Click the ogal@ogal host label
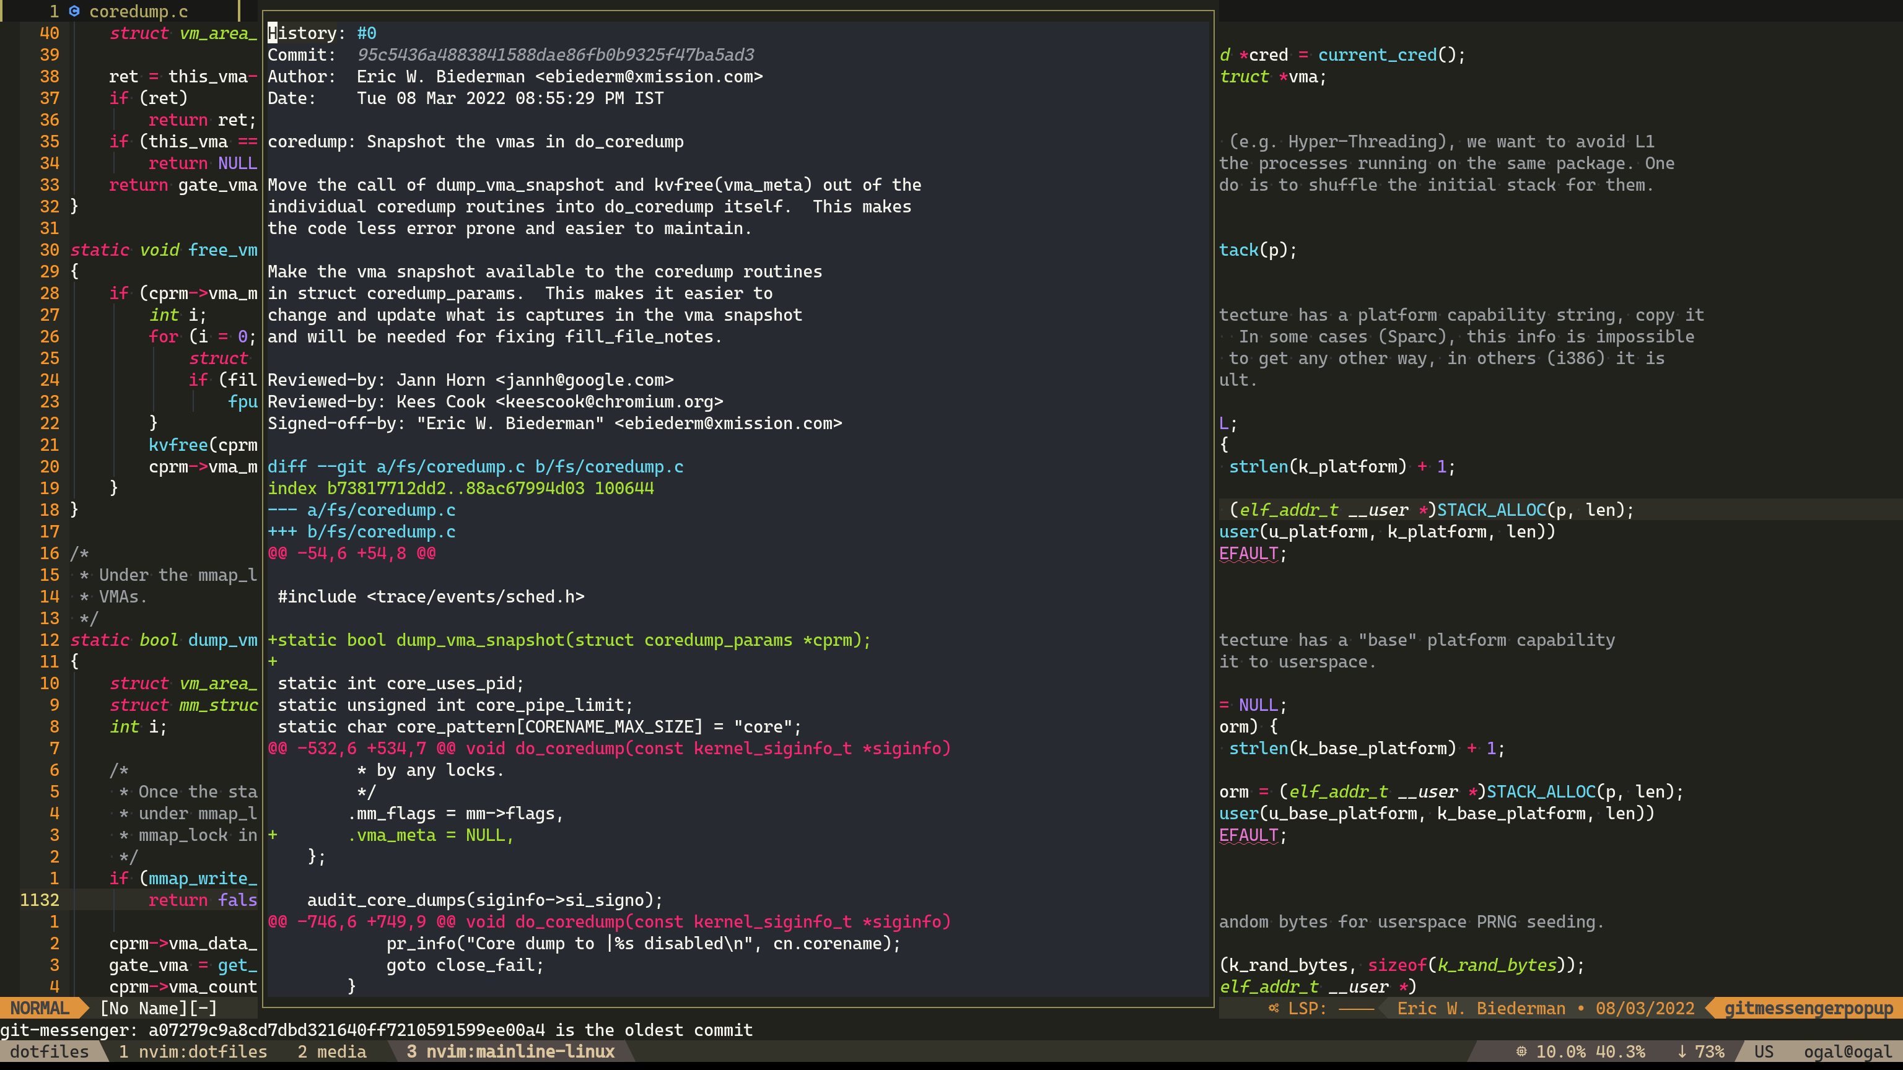Viewport: 1903px width, 1070px height. tap(1848, 1051)
